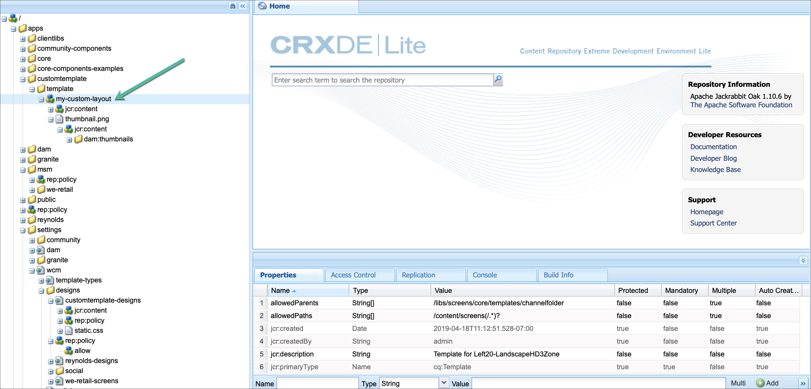Click the static.css file icon
This screenshot has width=811, height=389.
tap(69, 330)
